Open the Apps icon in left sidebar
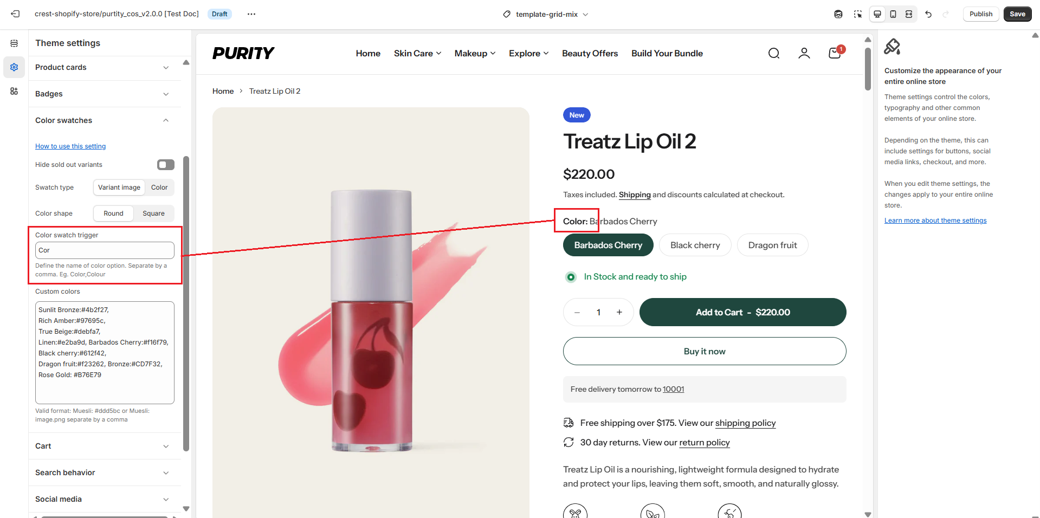1040x518 pixels. pos(14,91)
